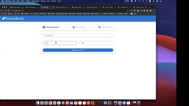The height and width of the screenshot is (106, 189).
Task: Select the Choose flight step
Action: tap(79, 27)
